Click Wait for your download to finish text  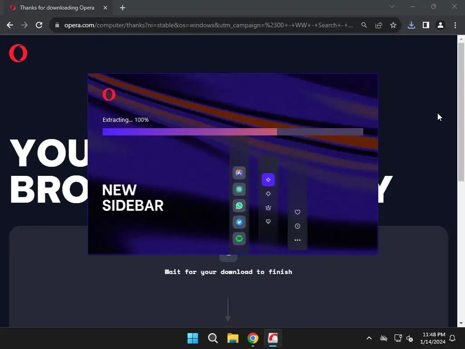(228, 272)
